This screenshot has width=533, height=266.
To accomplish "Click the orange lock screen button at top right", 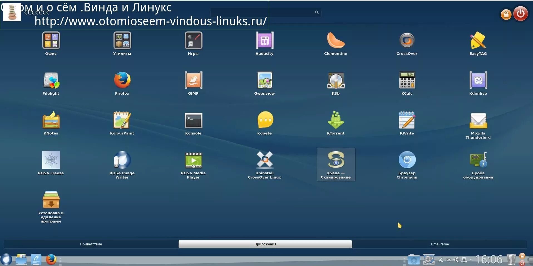I will point(506,14).
